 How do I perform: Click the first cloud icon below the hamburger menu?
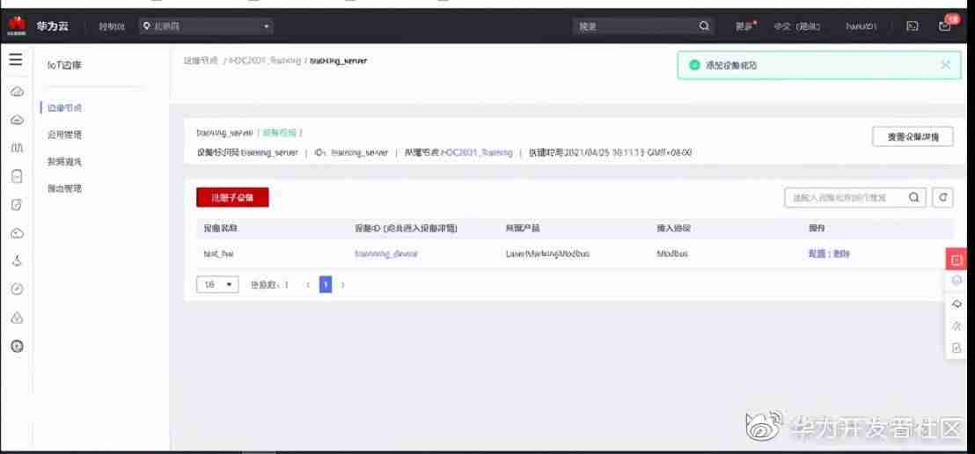click(18, 92)
